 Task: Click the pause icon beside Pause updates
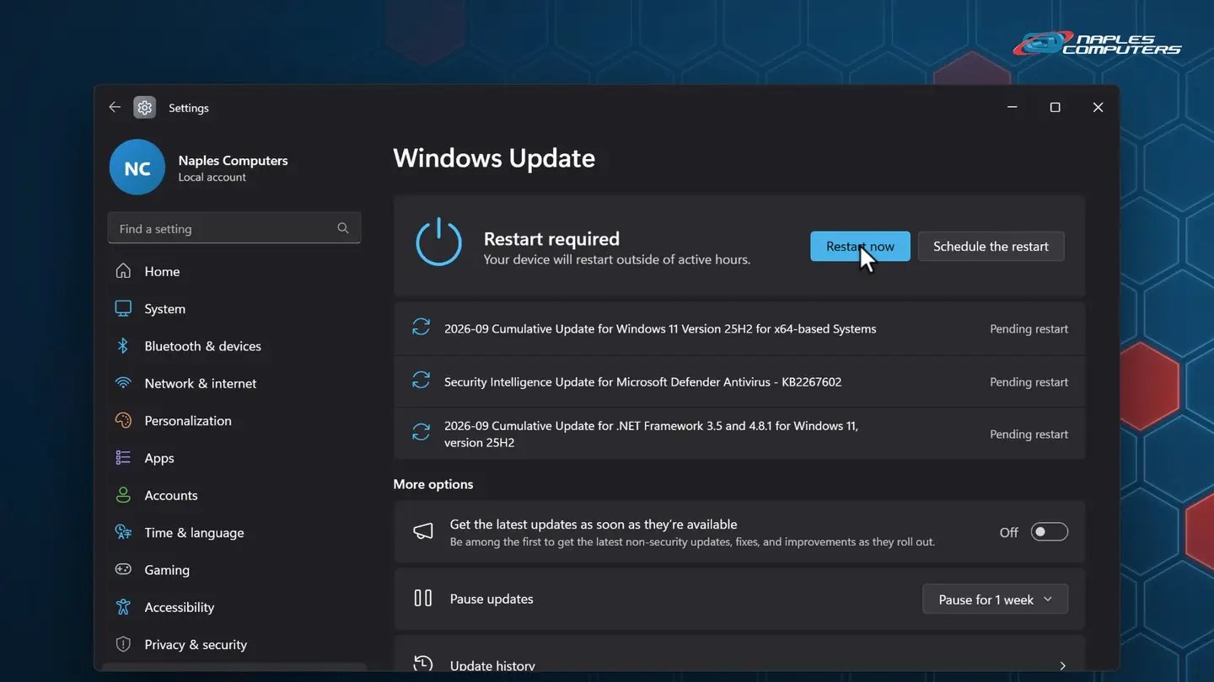tap(423, 599)
